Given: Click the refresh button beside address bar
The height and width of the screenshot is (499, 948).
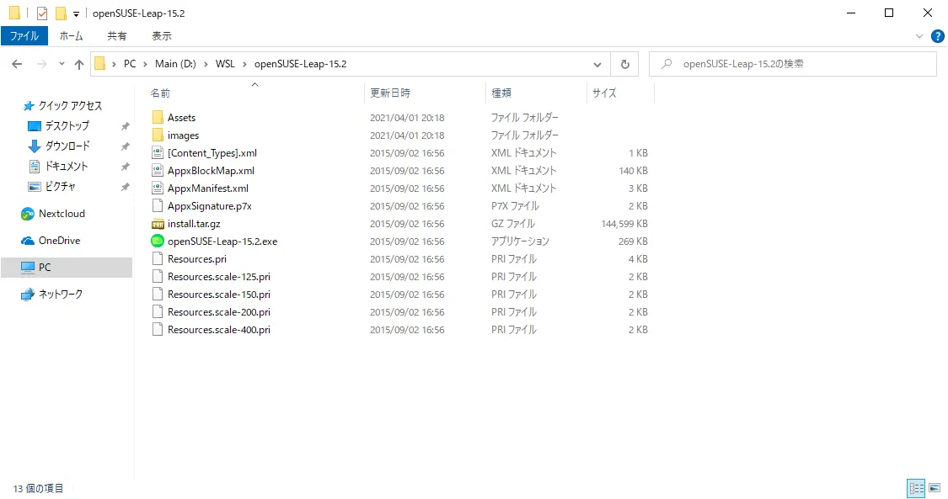Looking at the screenshot, I should tap(625, 64).
